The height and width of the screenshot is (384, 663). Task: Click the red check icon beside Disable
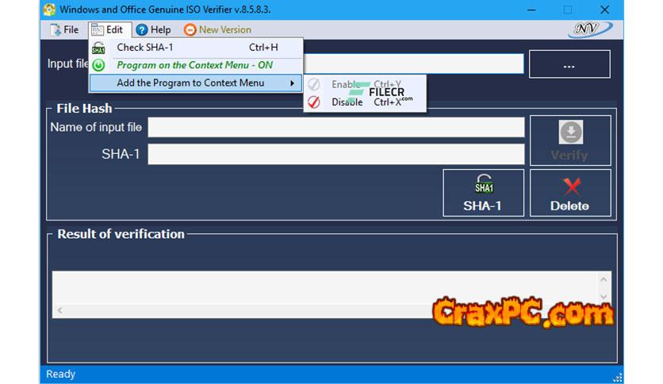(314, 102)
